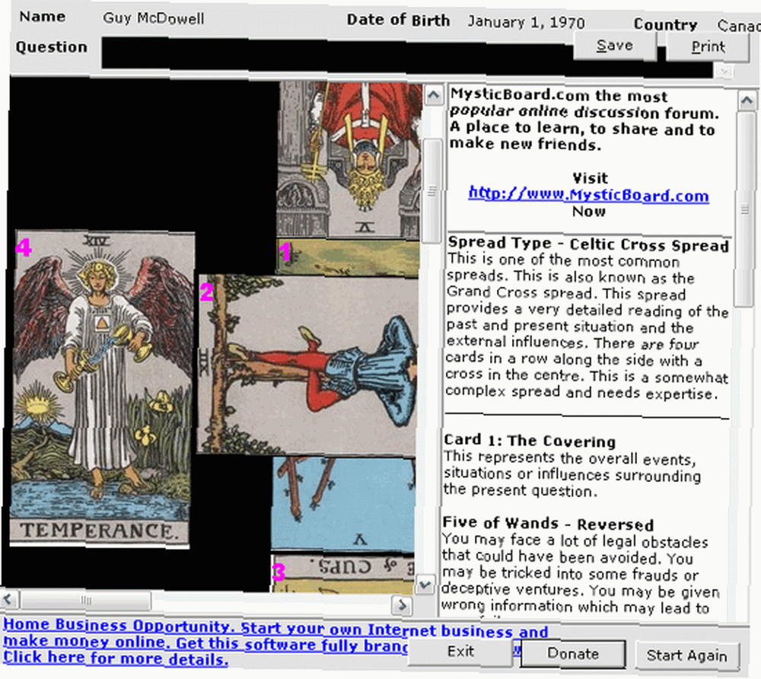This screenshot has height=679, width=761.
Task: Open the Donate button
Action: (573, 654)
